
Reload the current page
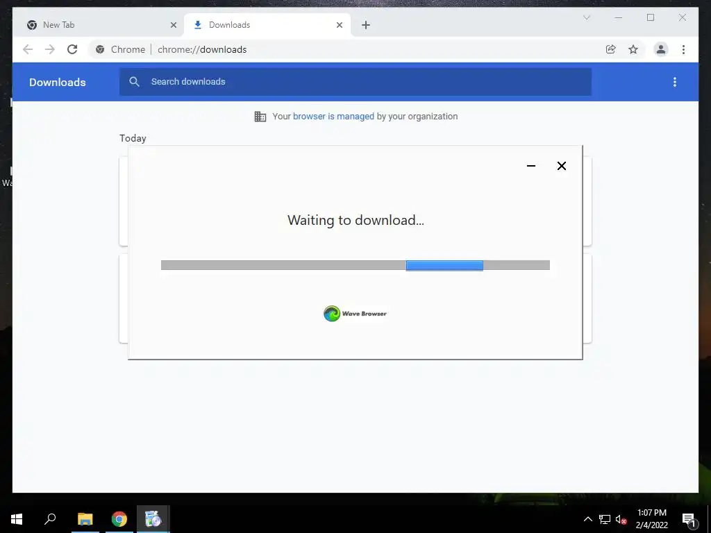click(x=72, y=49)
